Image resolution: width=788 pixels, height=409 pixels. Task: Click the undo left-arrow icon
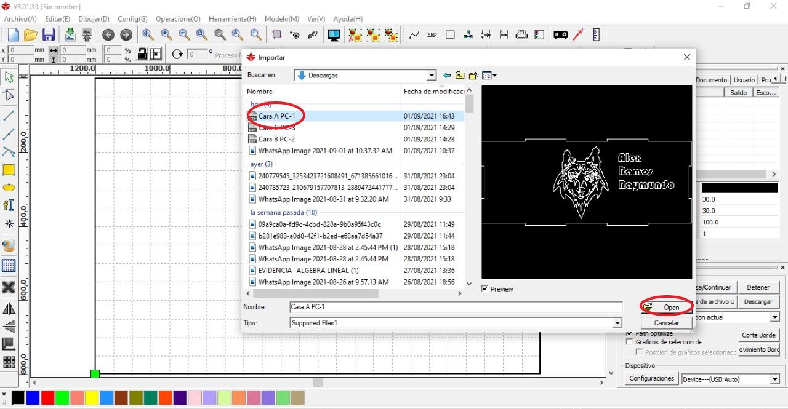(x=108, y=35)
